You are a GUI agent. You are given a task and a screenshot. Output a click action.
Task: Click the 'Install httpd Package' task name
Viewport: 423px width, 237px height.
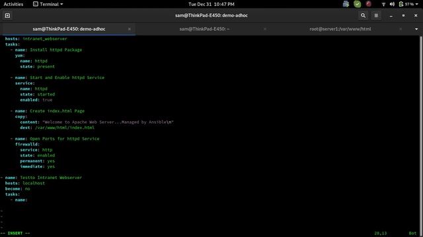56,50
